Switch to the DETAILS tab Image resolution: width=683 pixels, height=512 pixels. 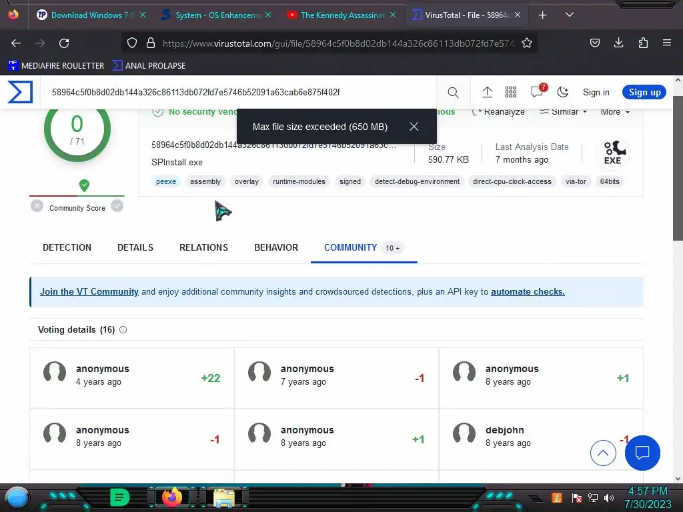[135, 248]
